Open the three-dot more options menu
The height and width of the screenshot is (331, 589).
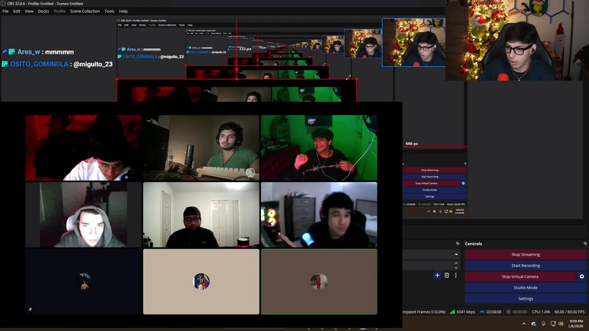click(456, 275)
